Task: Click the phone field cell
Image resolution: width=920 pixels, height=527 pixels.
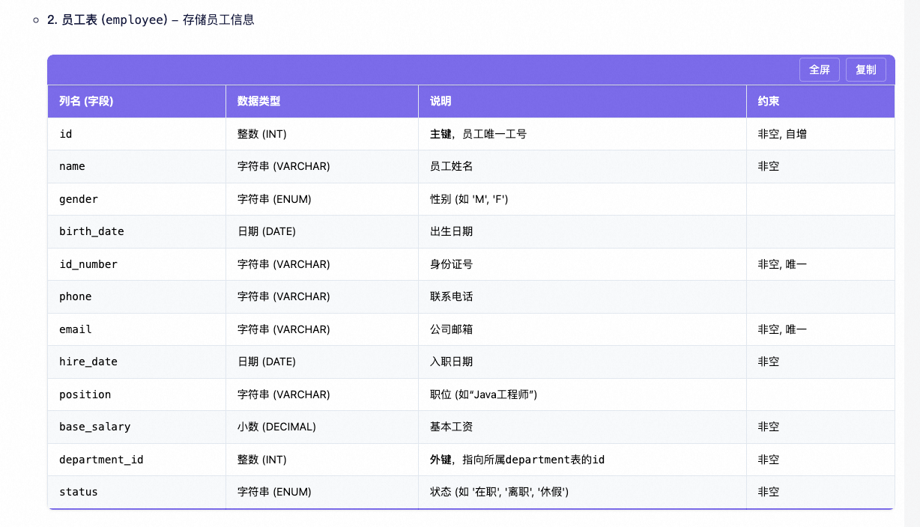Action: pyautogui.click(x=136, y=296)
